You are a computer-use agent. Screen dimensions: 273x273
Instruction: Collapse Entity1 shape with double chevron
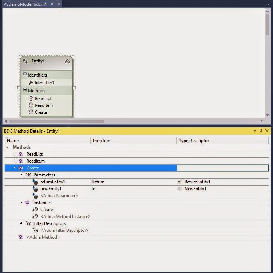coord(67,61)
